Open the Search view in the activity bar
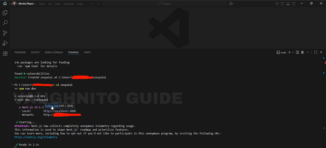The height and width of the screenshot is (148, 326). click(x=5, y=23)
